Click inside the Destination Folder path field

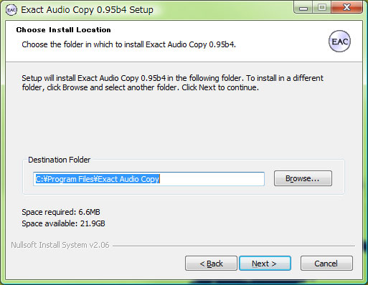pos(148,179)
